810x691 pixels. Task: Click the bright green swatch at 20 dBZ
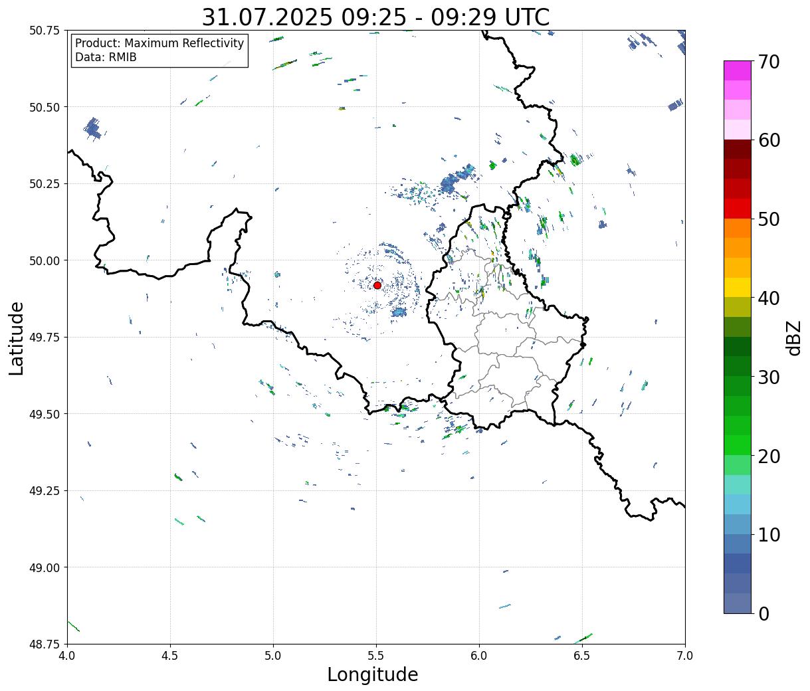(738, 445)
